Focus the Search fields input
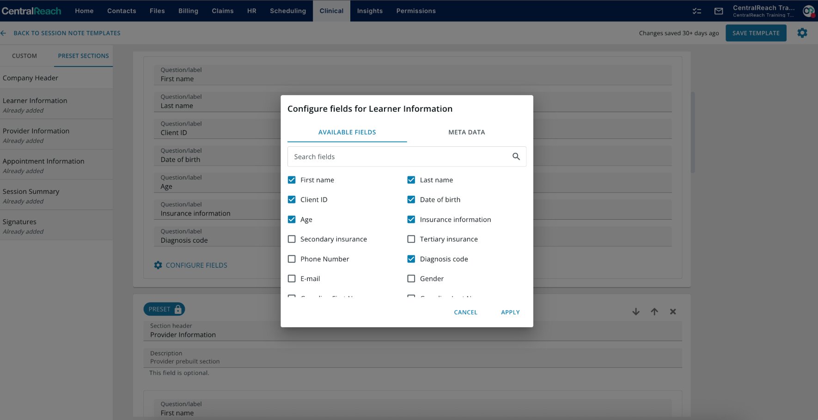This screenshot has width=818, height=420. (397, 156)
